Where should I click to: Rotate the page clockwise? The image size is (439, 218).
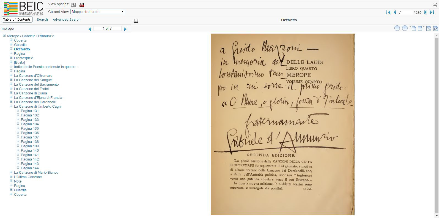(x=421, y=28)
